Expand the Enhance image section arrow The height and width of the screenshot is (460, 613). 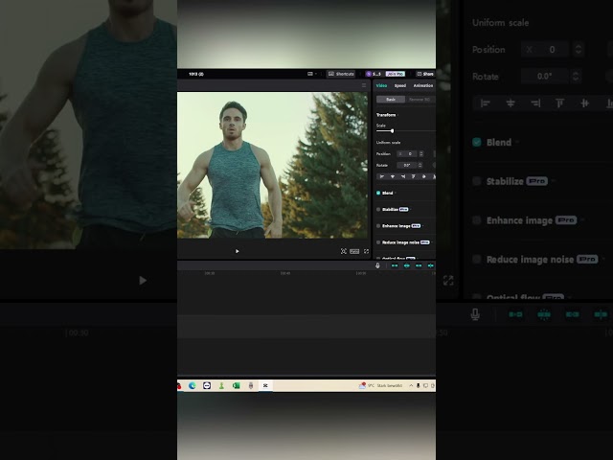423,226
